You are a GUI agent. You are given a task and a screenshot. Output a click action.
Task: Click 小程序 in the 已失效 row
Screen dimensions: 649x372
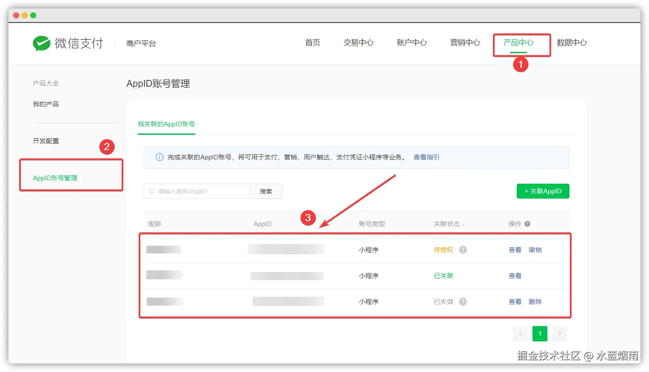coord(368,302)
